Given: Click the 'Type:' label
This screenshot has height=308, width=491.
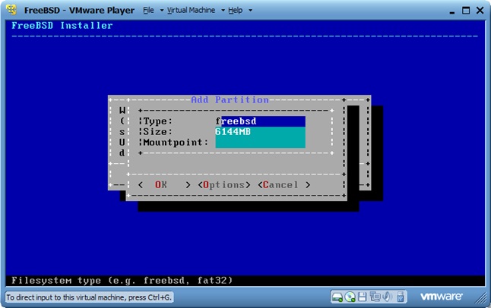Looking at the screenshot, I should [158, 121].
